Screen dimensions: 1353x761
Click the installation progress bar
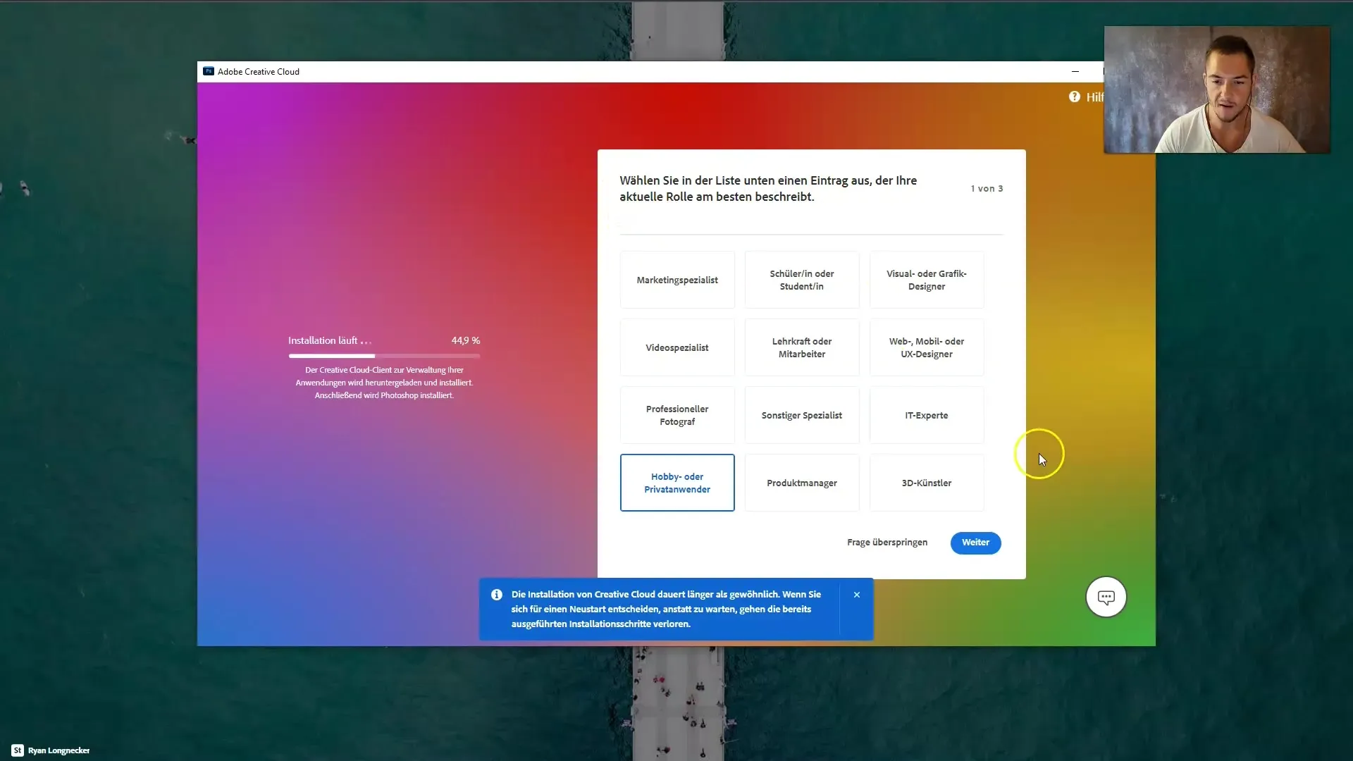[x=384, y=356]
